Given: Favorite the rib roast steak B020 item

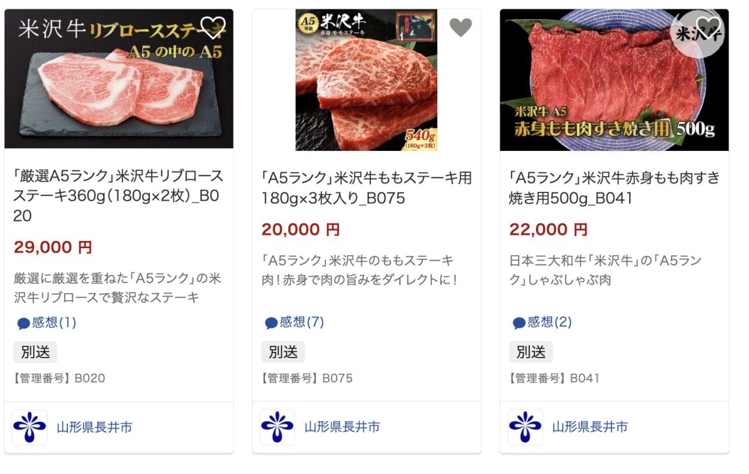Looking at the screenshot, I should pyautogui.click(x=212, y=27).
